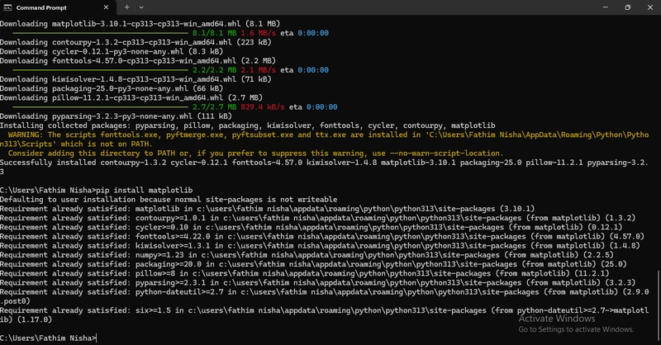Click the 'contourpy>=1.0.1' requirement line
661x345 pixels.
tap(318, 218)
